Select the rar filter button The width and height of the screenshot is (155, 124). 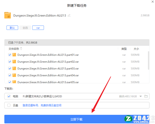tap(38, 28)
